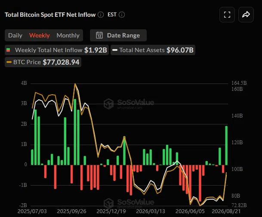The width and height of the screenshot is (262, 217).
Task: Click the gold BTC Price swatch
Action: [x=9, y=62]
